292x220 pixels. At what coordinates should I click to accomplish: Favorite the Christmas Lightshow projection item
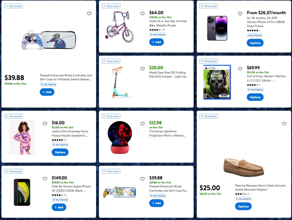142,124
